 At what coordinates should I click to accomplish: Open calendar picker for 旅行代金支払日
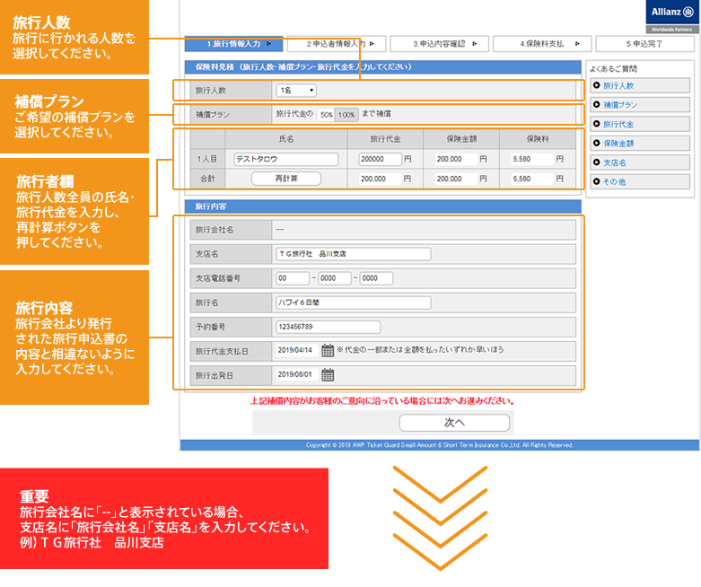328,350
